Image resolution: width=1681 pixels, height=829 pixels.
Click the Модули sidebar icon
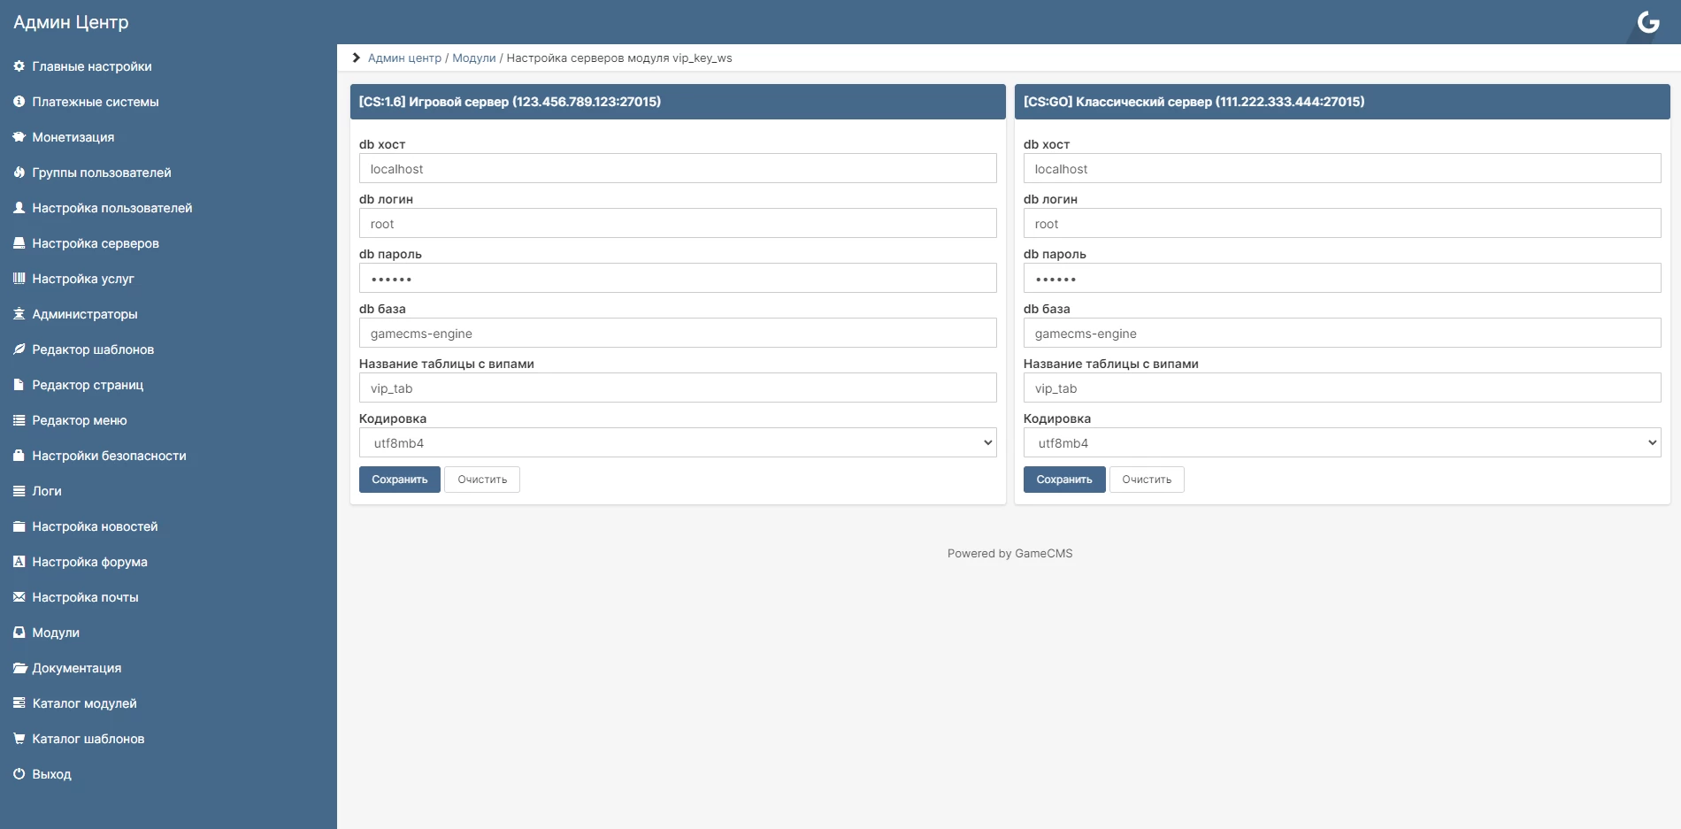pyautogui.click(x=19, y=633)
